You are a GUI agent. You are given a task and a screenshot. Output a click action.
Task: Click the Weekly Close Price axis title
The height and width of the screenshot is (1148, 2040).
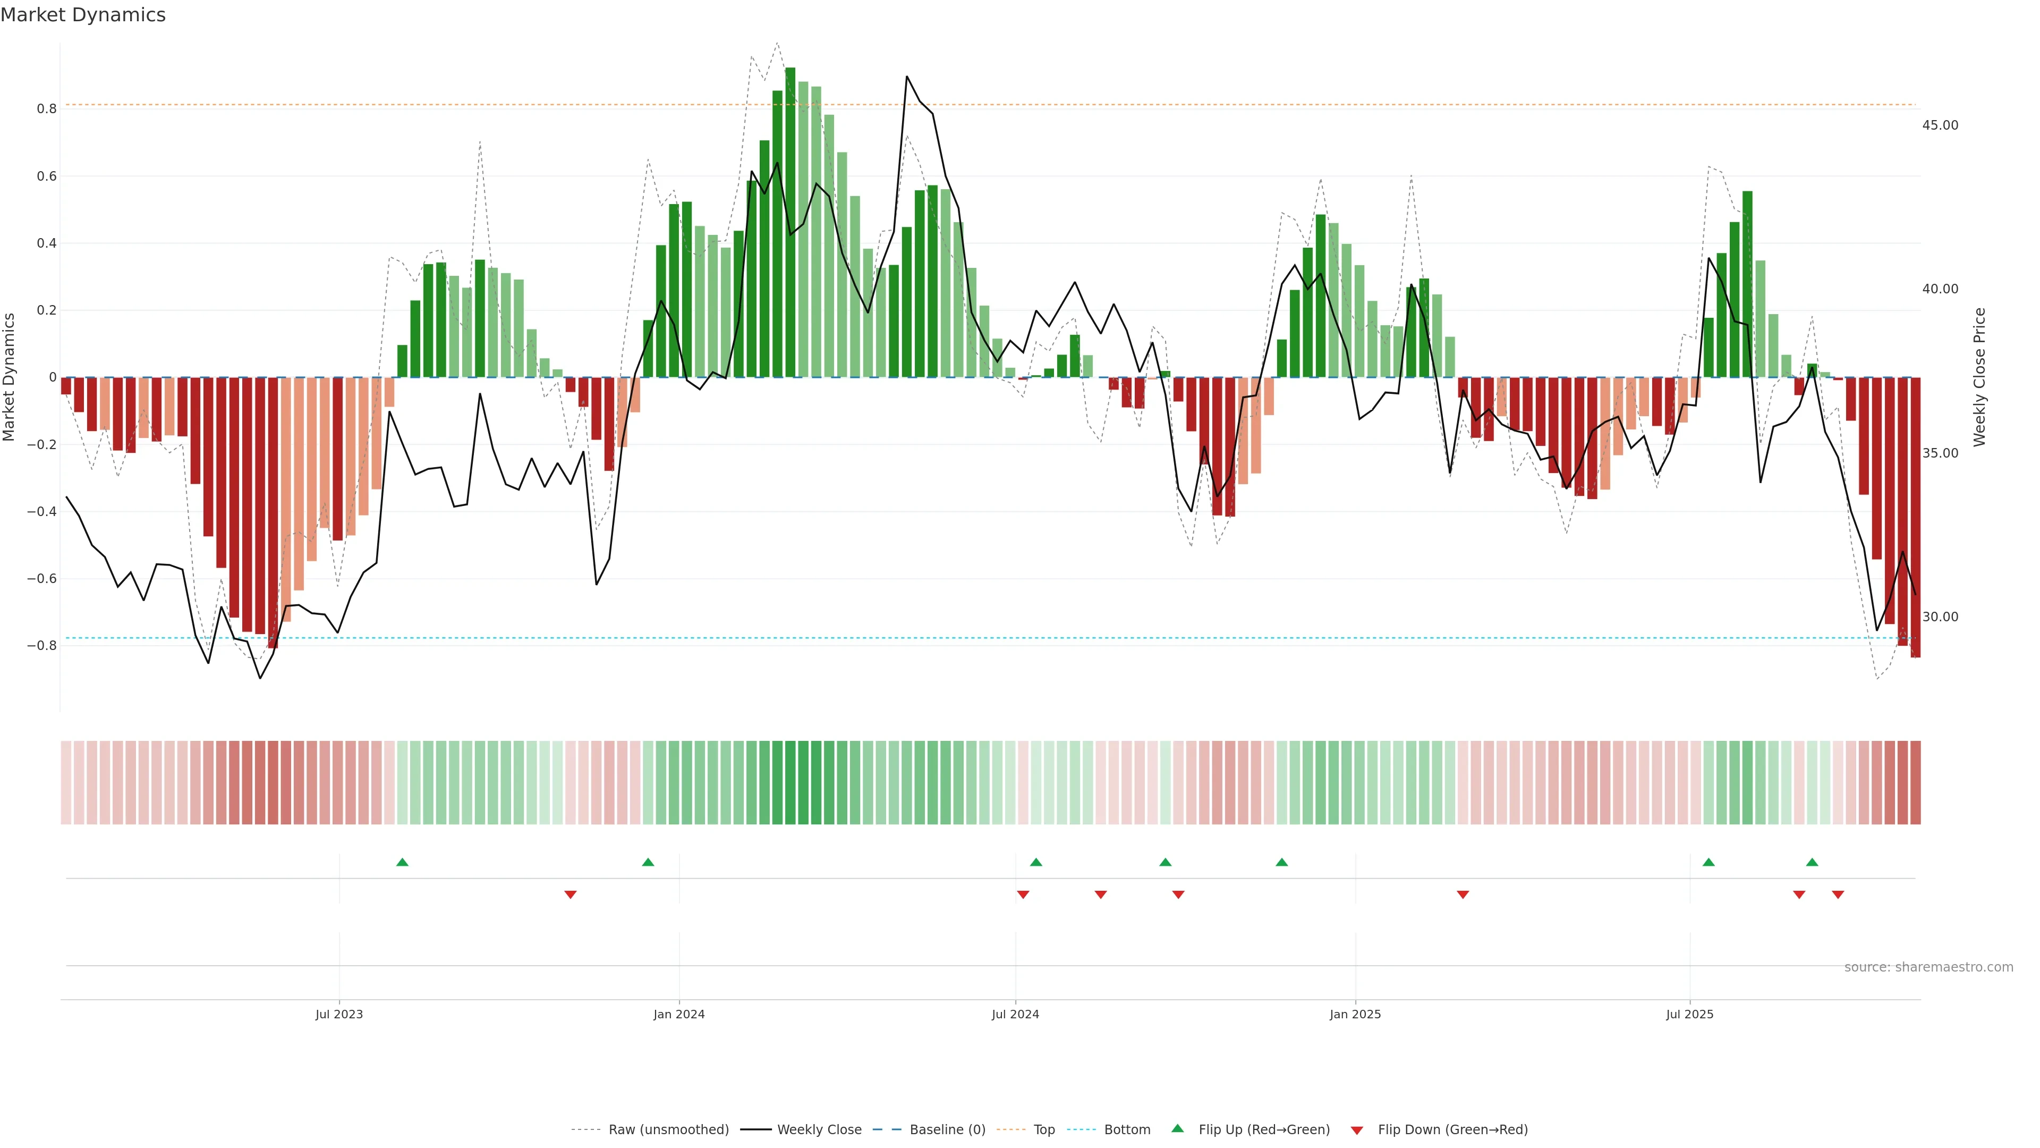coord(1979,377)
